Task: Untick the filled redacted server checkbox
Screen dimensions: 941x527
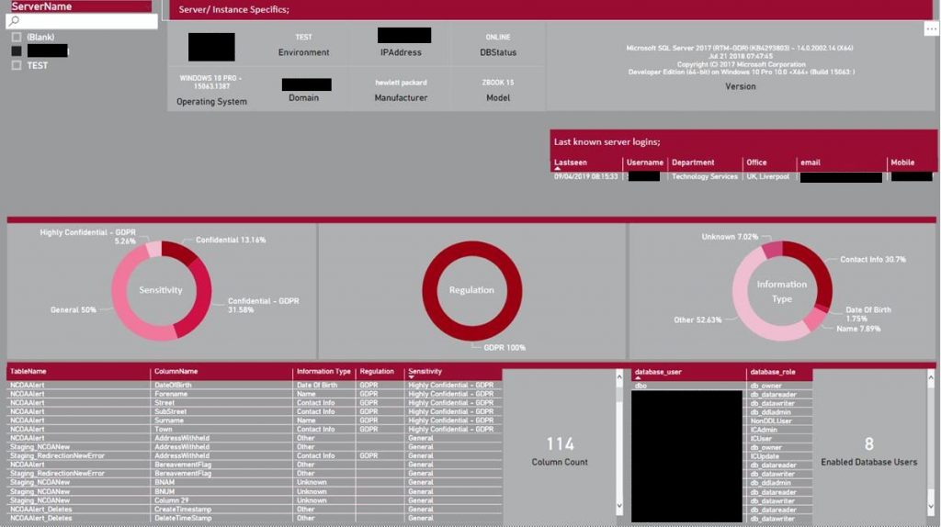Action: click(17, 51)
